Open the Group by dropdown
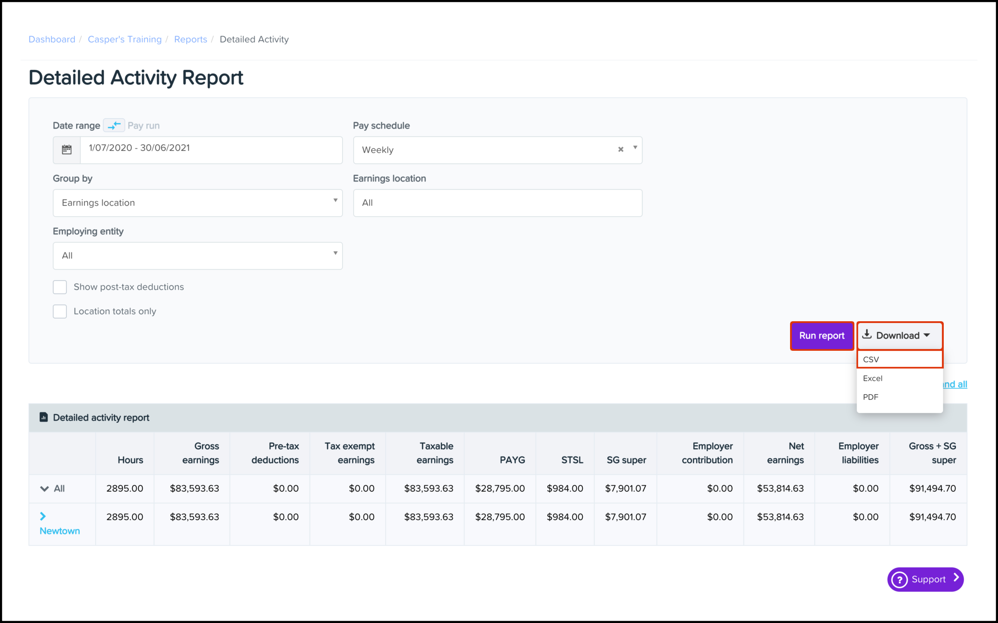This screenshot has width=998, height=623. click(198, 203)
